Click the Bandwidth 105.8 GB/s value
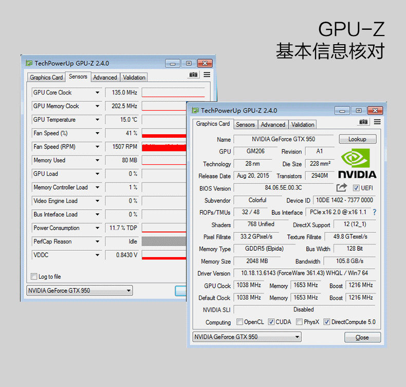This screenshot has height=387, width=406. pos(349,261)
